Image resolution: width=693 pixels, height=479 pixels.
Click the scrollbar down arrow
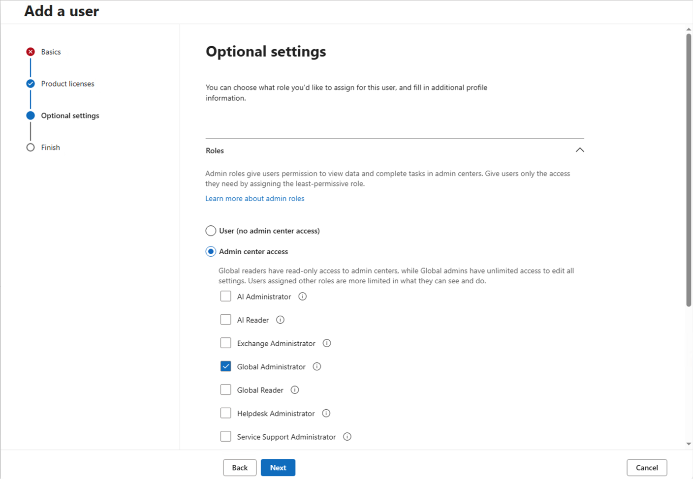(x=689, y=444)
